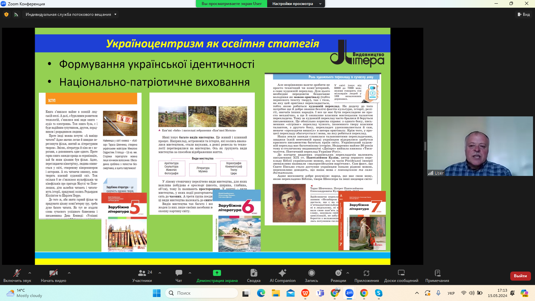Image resolution: width=535 pixels, height=301 pixels.
Task: Expand audio options arrow next to microphone
Action: pos(30,273)
